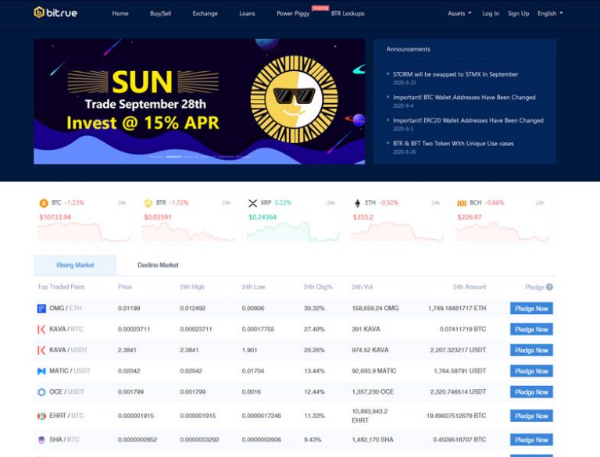Click the 1,357,230 OCE volume cell
Image resolution: width=600 pixels, height=457 pixels.
click(373, 392)
